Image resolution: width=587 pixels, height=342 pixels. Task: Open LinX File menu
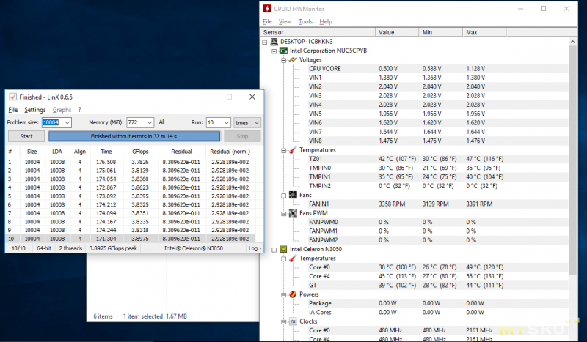13,110
